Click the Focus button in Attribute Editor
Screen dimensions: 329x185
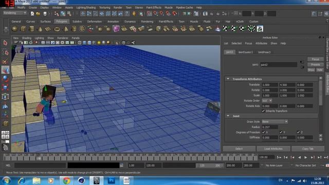[315, 60]
